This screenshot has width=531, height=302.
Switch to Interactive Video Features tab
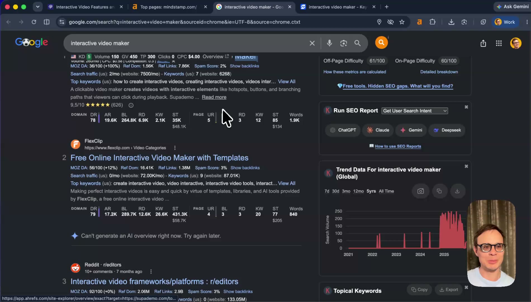(x=85, y=7)
